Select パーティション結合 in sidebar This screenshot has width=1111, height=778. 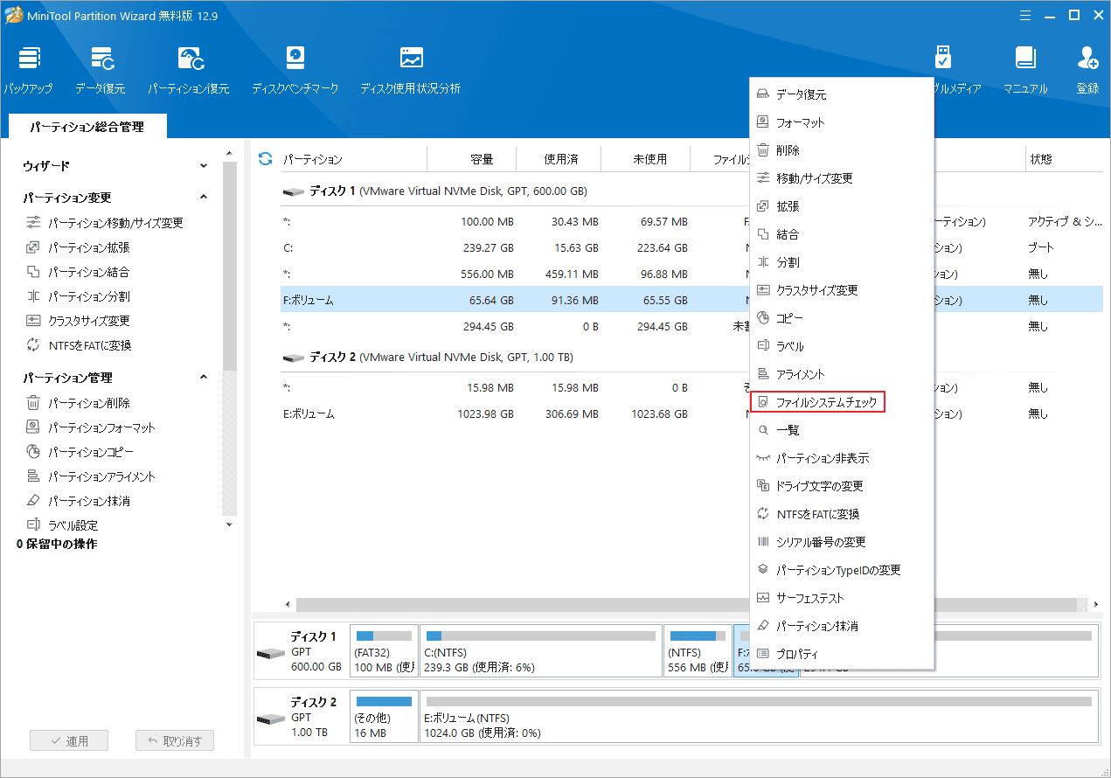pos(77,272)
